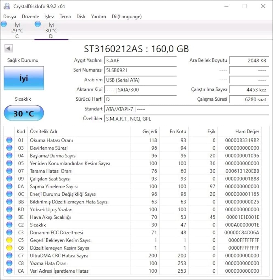Image resolution: width=273 pixels, height=280 pixels.
Task: Select raw value 000000001888
Action: [242, 179]
